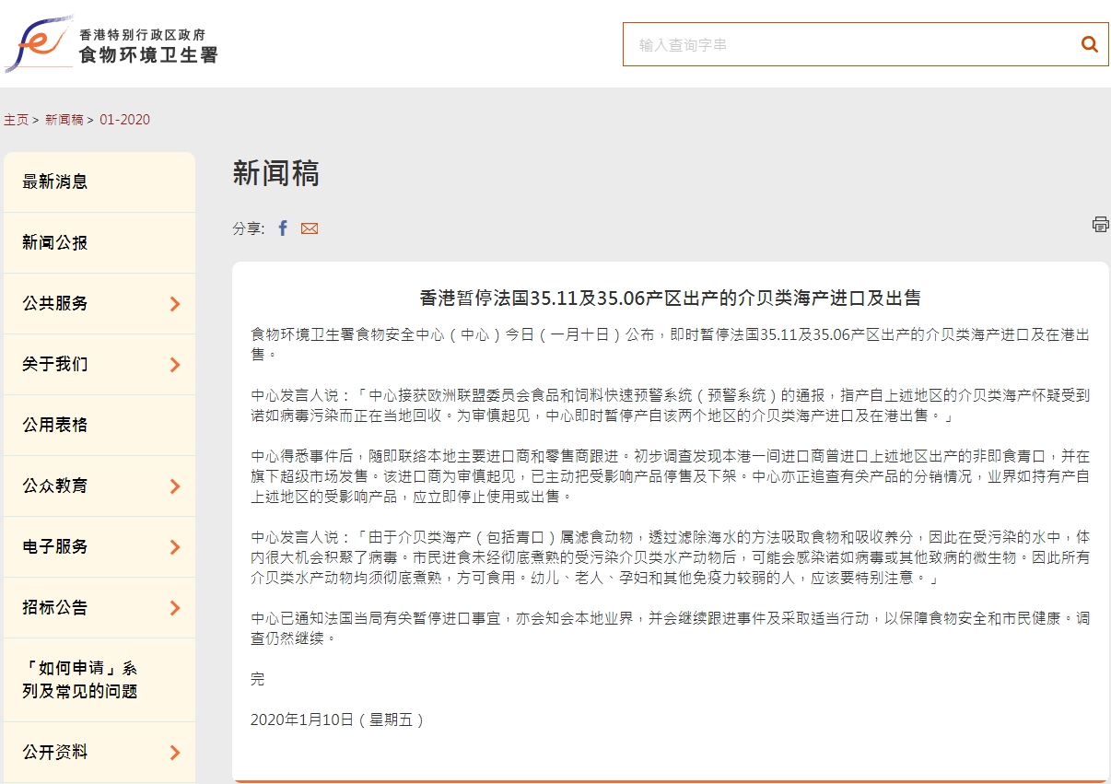Image resolution: width=1111 pixels, height=784 pixels.
Task: Click the paragraph starting 中心已通知法国当局
Action: click(670, 628)
